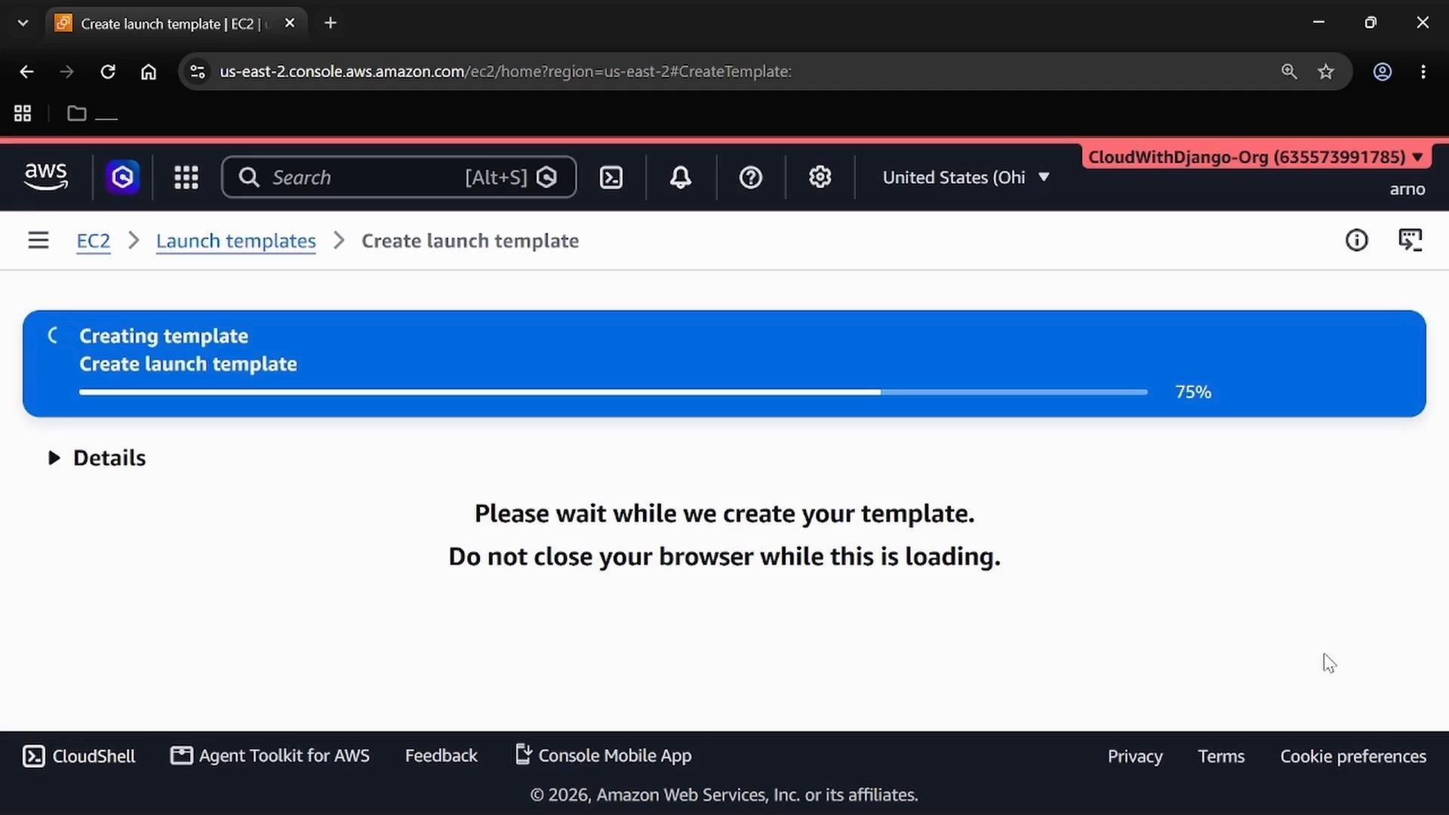Screen dimensions: 1449x815
Task: Open the CloudWithDjango-Org account dropdown
Action: coord(1255,157)
